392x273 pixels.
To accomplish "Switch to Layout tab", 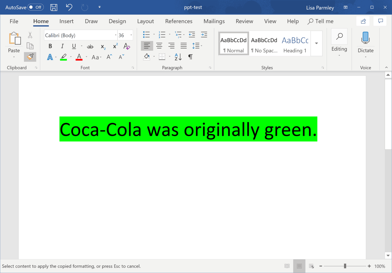I will [146, 21].
